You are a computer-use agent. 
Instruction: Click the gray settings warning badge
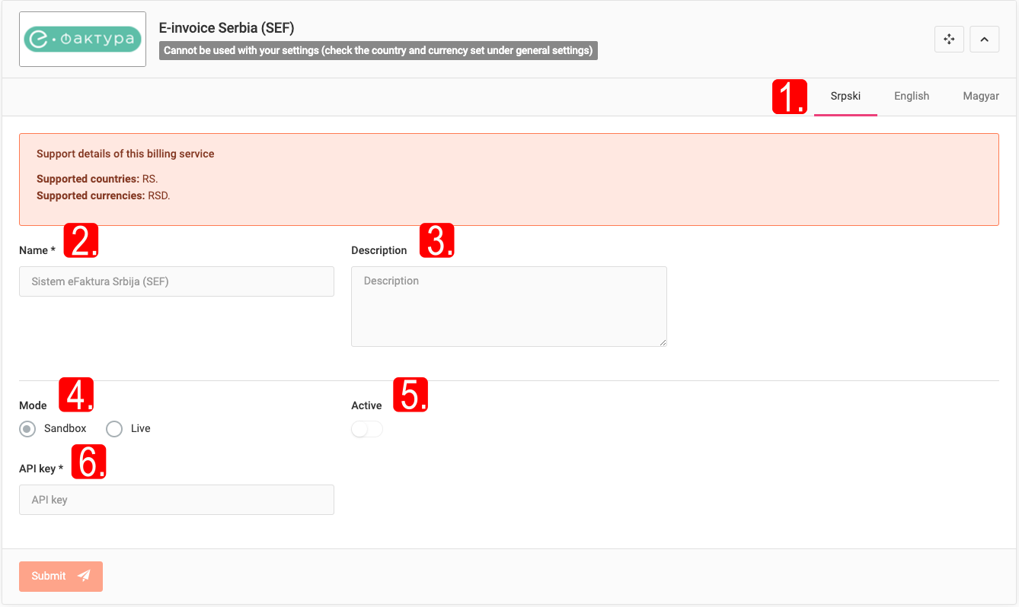point(378,51)
